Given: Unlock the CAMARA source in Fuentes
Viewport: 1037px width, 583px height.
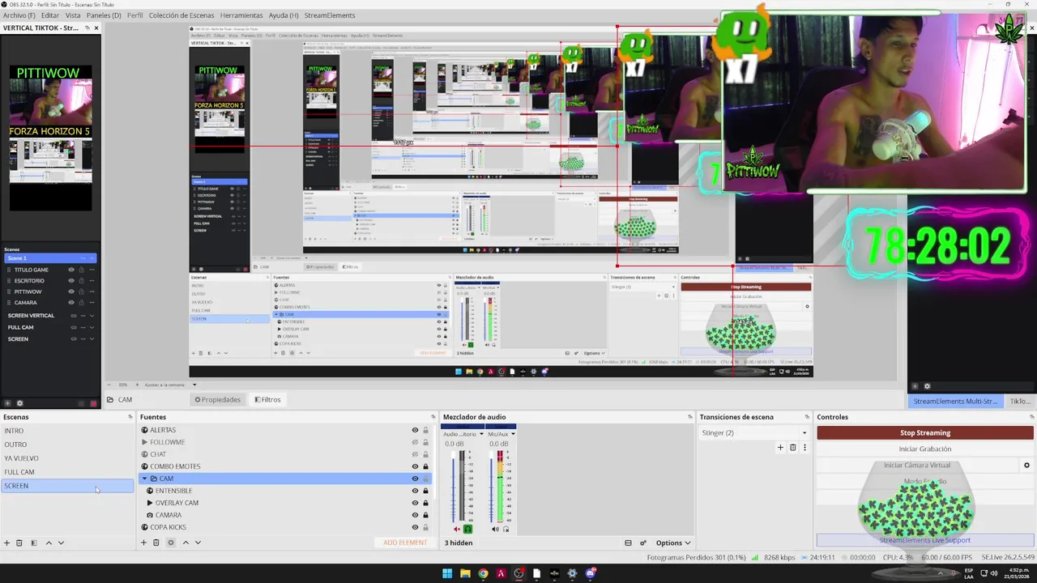Looking at the screenshot, I should click(x=425, y=515).
